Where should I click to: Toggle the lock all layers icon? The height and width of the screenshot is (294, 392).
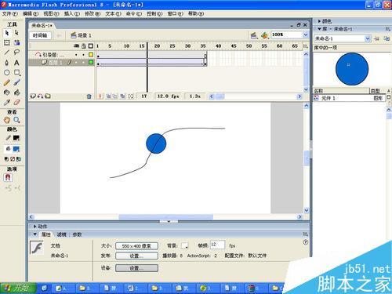tap(84, 46)
